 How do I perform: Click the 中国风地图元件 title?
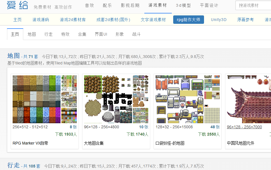(x=240, y=143)
